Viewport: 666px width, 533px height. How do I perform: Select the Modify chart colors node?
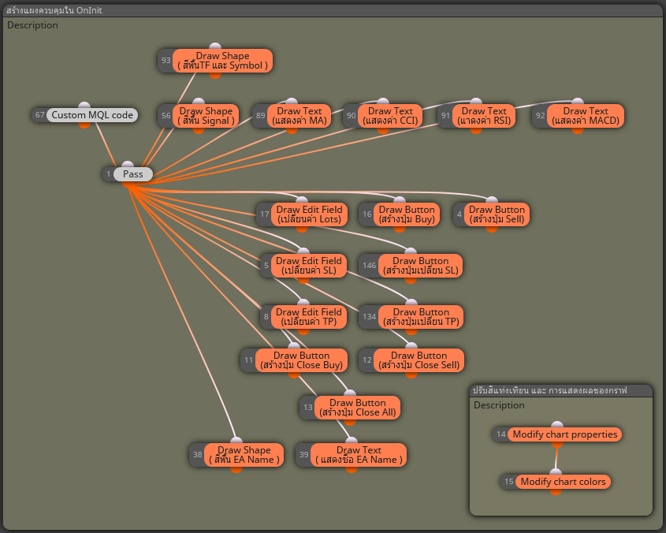pos(563,482)
